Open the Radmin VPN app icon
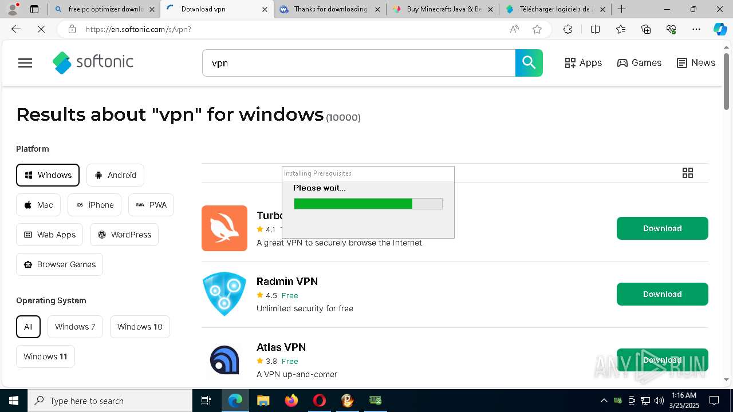Viewport: 733px width, 412px height. [x=224, y=294]
